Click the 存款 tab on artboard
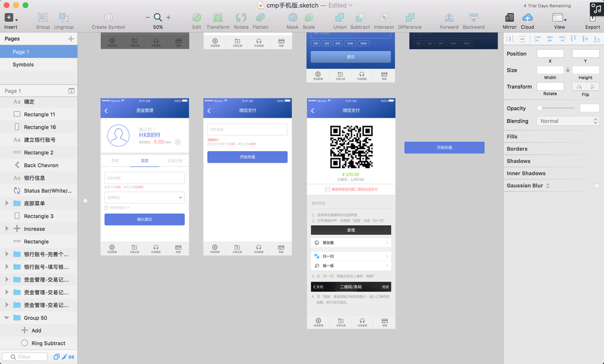Screen dimensions: 604x364 point(115,160)
